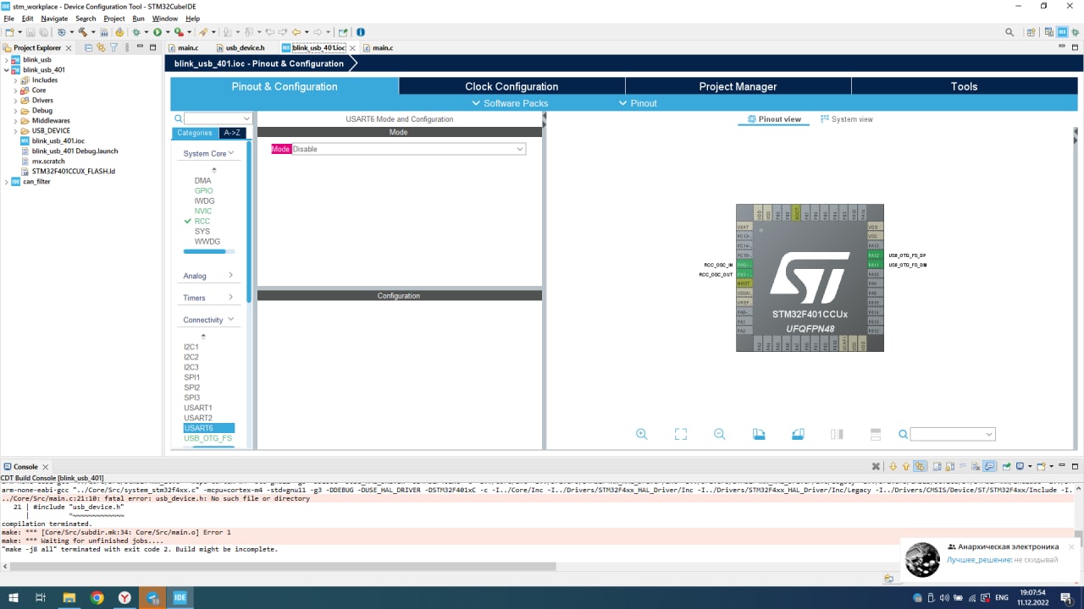Open Google Chrome from the taskbar
Image resolution: width=1084 pixels, height=609 pixels.
pos(97,597)
